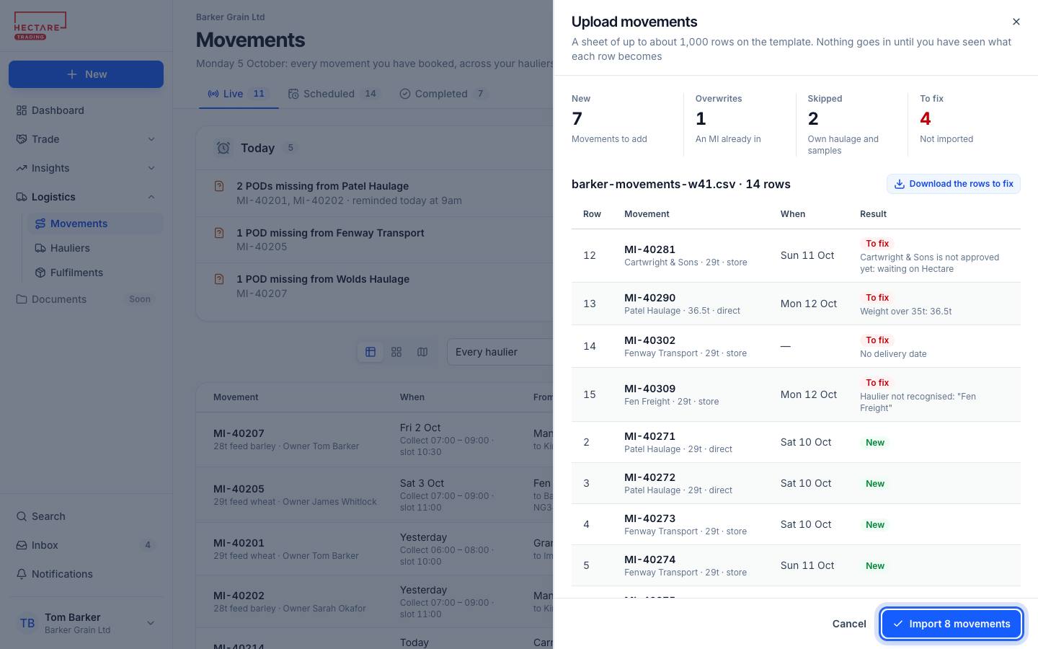Switch to the grid view icon
The height and width of the screenshot is (649, 1038).
(x=396, y=352)
